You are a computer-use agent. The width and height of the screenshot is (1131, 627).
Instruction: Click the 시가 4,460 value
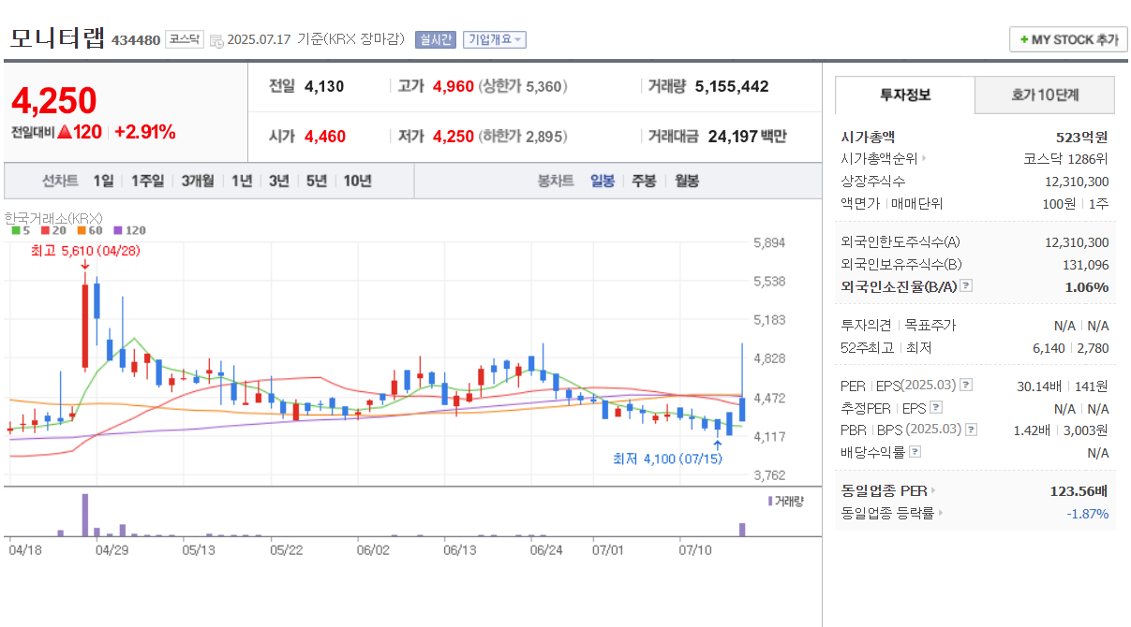(x=325, y=137)
